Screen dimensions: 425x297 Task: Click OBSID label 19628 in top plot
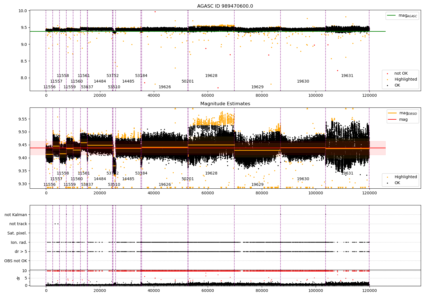(x=211, y=76)
